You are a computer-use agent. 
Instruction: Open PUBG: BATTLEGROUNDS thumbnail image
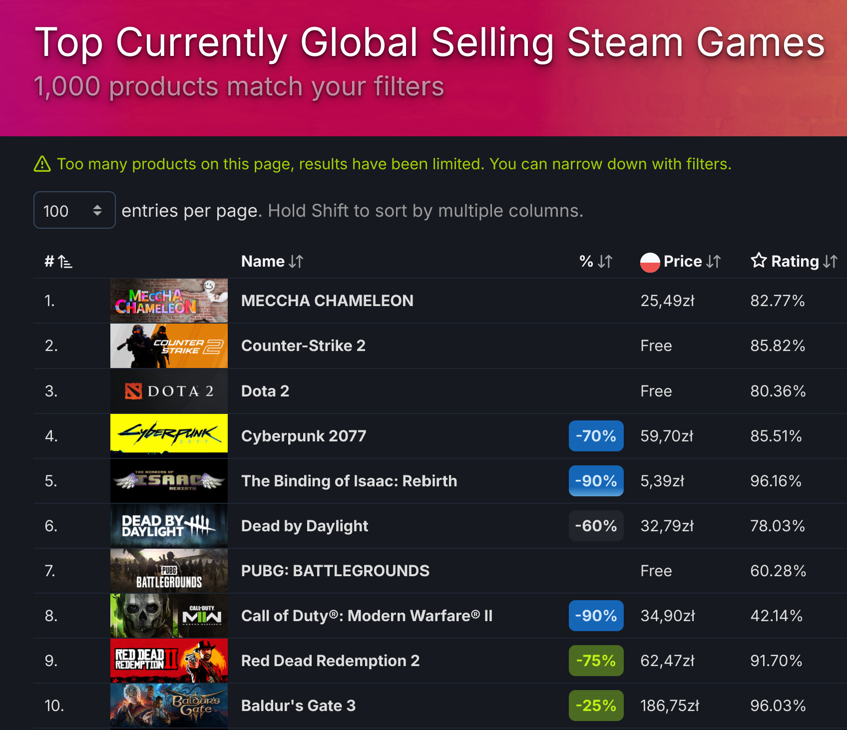[x=169, y=571]
